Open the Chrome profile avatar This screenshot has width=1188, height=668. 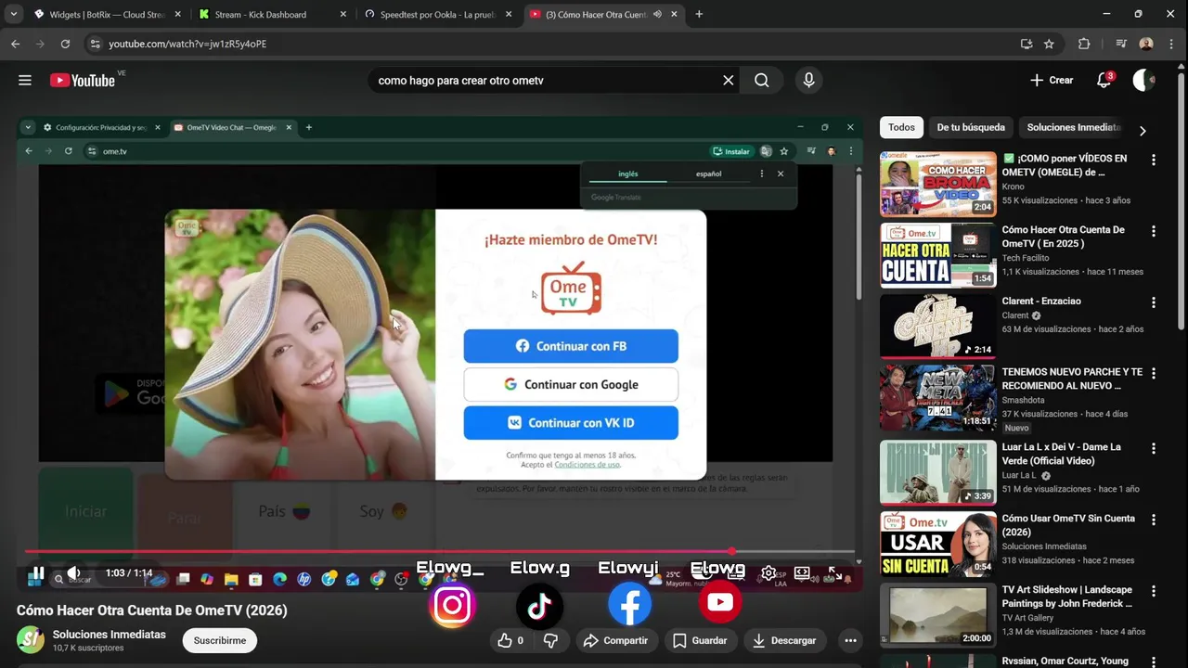click(x=1146, y=44)
